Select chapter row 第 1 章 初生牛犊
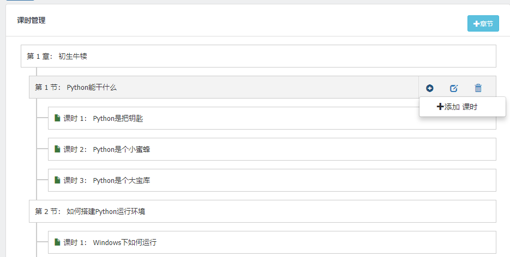Screen dimensions: 510x257 click(x=258, y=56)
